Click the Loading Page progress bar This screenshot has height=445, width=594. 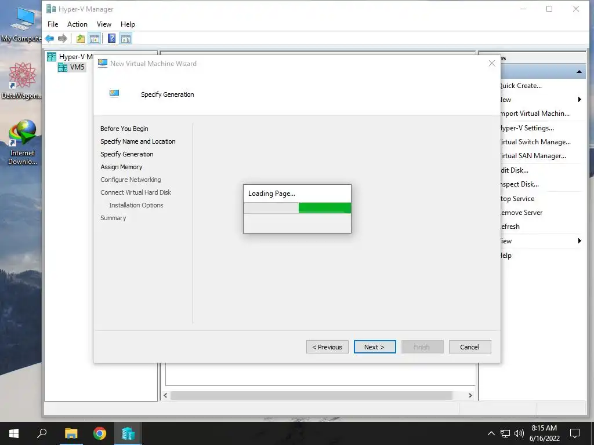pos(297,208)
